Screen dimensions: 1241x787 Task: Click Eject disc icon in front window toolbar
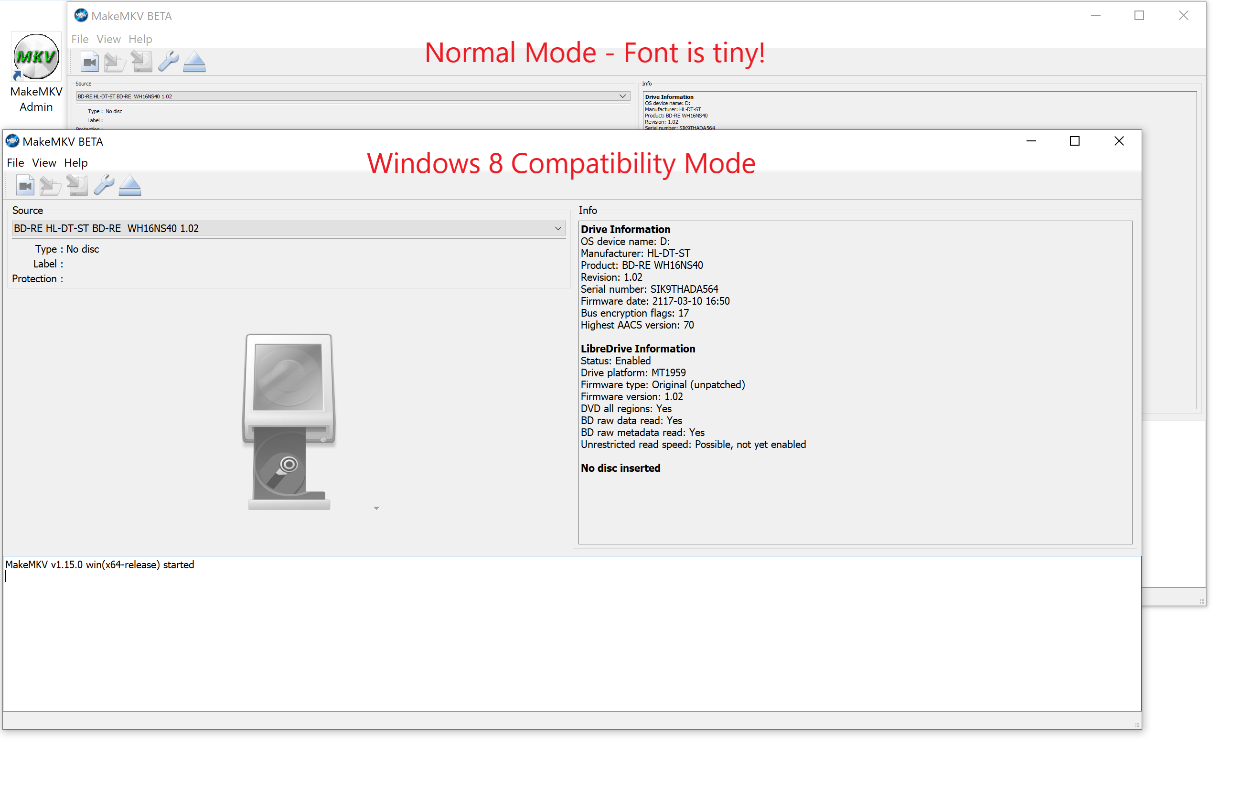(x=130, y=186)
